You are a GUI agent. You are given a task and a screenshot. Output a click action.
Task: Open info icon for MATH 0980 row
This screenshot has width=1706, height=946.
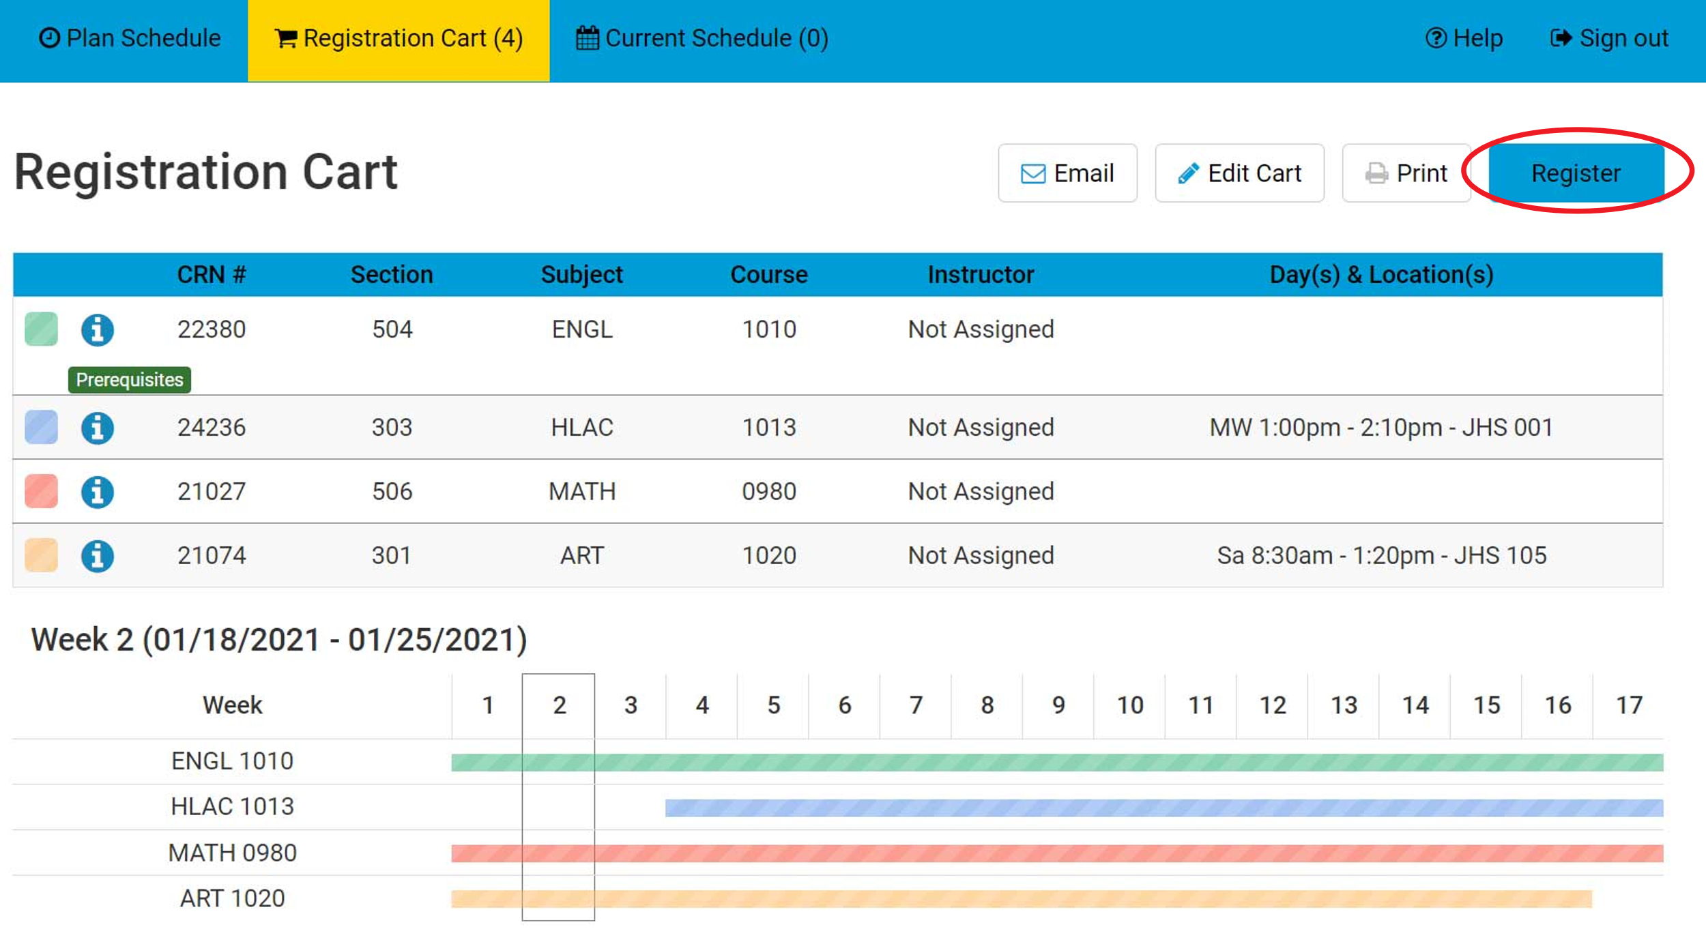point(97,492)
